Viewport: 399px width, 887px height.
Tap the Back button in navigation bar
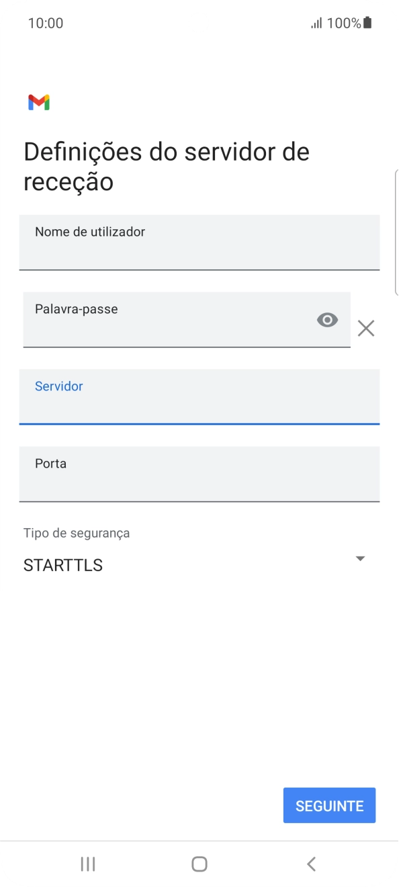[x=310, y=864]
